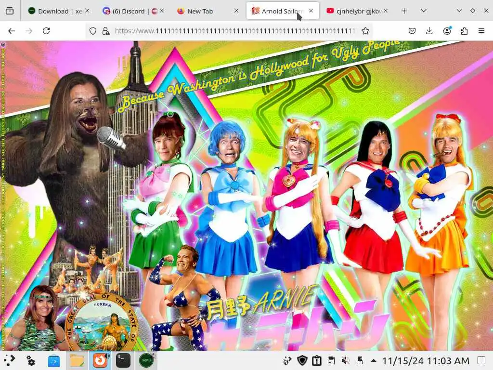This screenshot has height=370, width=493.
Task: Close the Discord tab
Action: (x=162, y=11)
